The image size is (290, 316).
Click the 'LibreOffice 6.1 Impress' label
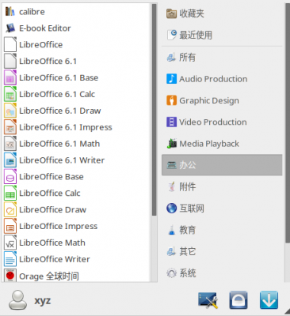coord(66,127)
